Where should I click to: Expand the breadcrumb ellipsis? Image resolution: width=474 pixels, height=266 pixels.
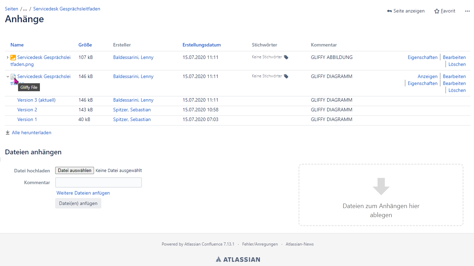click(x=25, y=9)
